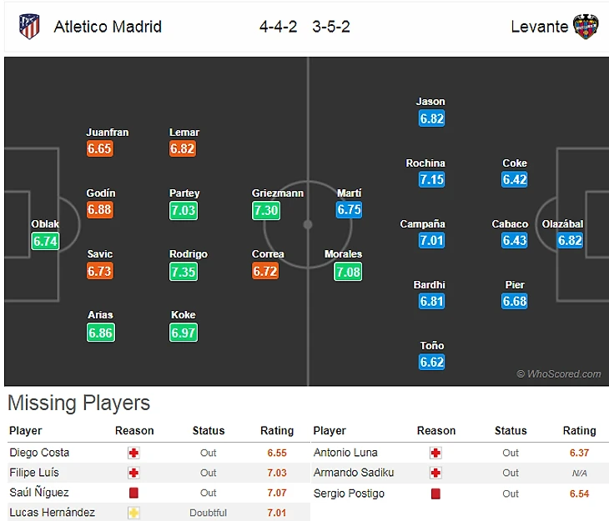Select Griezmann's 7.30 rating badge
Viewport: 609px width, 521px height.
[x=266, y=210]
